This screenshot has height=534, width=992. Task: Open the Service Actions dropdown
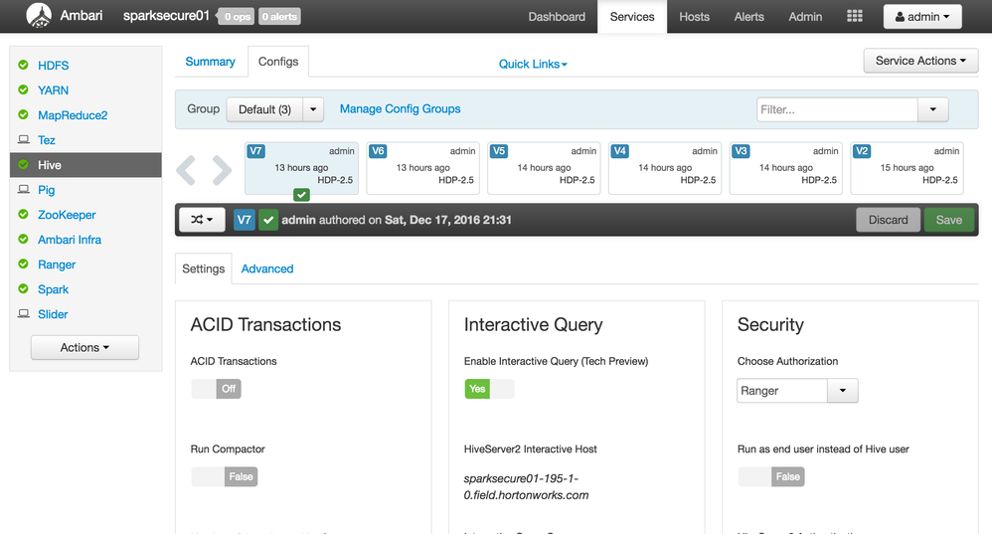pyautogui.click(x=921, y=61)
